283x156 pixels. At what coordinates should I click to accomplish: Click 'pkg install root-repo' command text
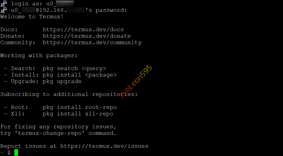[79, 107]
